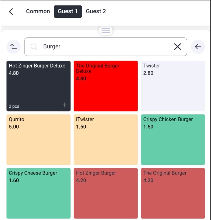Clear the Burger search text with X
The image size is (211, 220).
click(177, 47)
